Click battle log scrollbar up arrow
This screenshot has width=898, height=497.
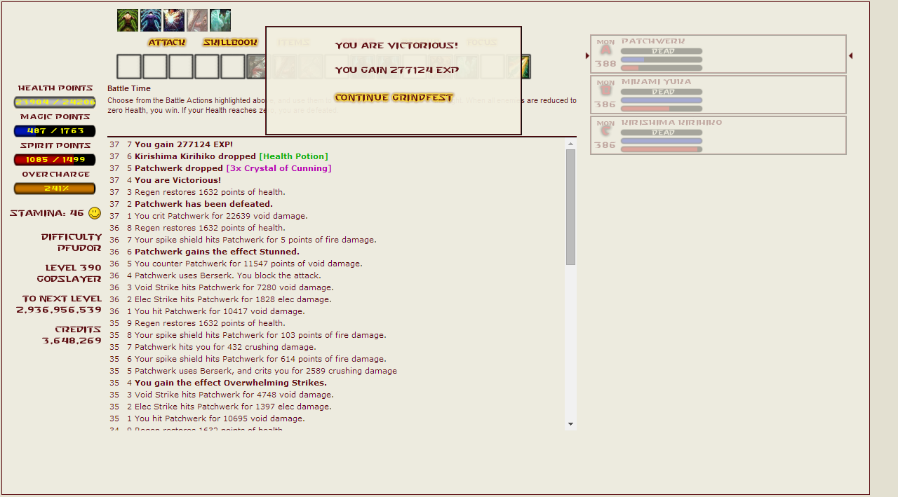click(570, 144)
